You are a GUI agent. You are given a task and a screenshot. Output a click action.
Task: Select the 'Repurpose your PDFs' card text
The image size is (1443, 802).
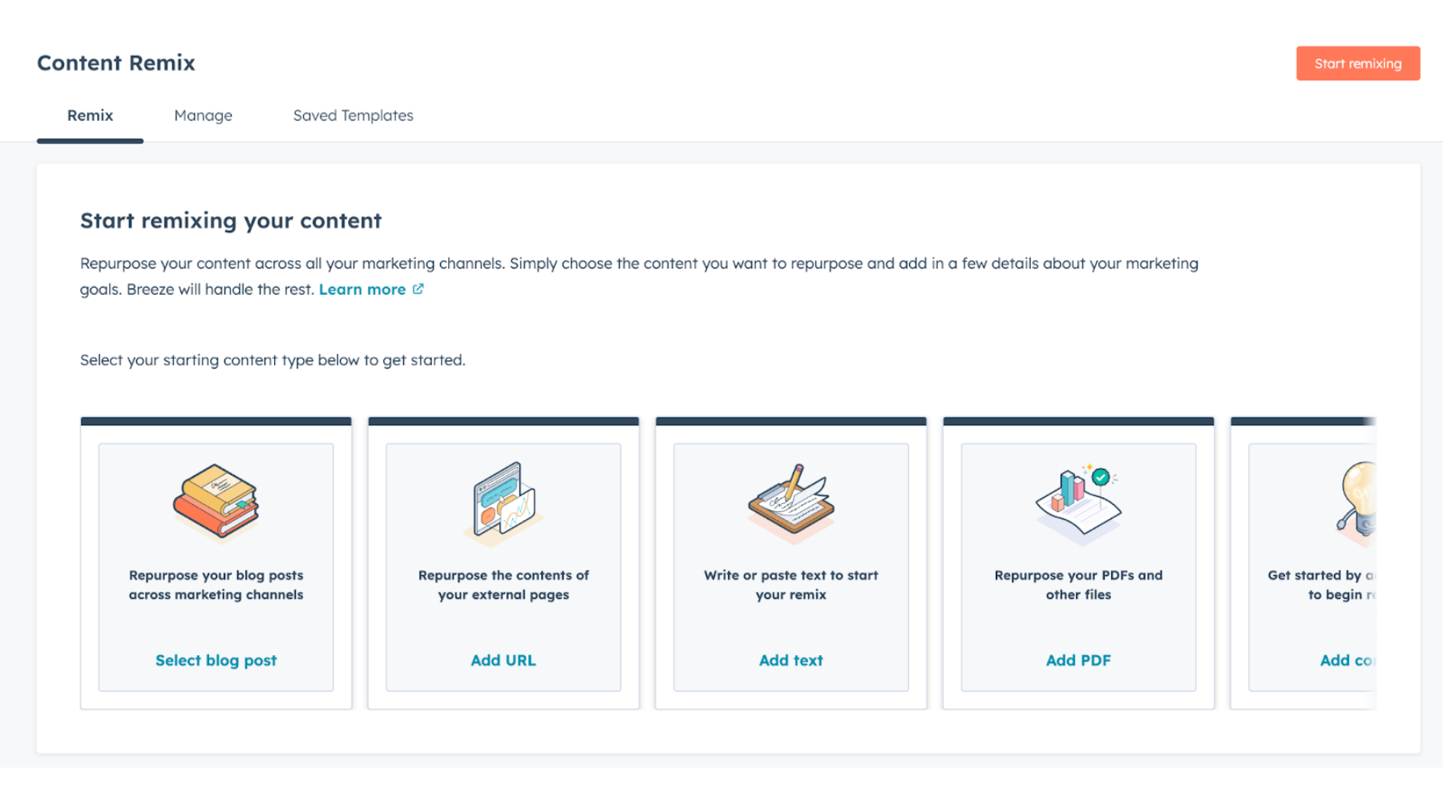(x=1078, y=585)
